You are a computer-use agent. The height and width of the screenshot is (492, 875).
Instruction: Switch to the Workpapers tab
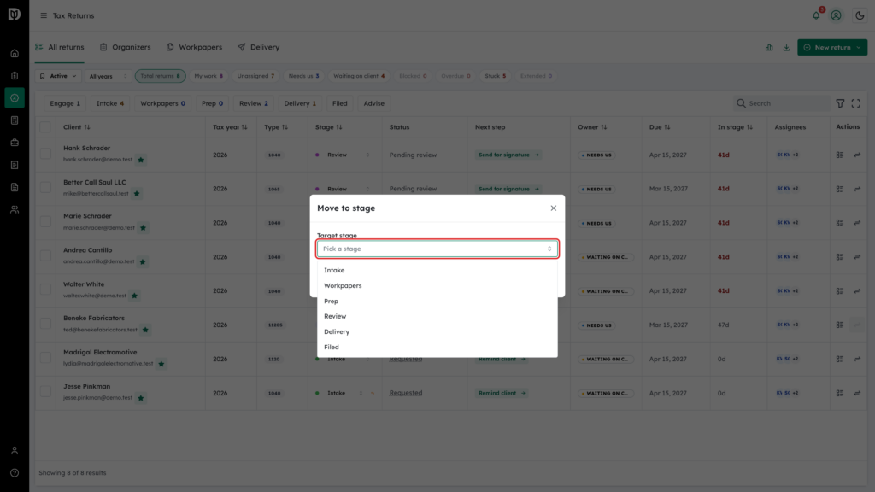click(194, 48)
